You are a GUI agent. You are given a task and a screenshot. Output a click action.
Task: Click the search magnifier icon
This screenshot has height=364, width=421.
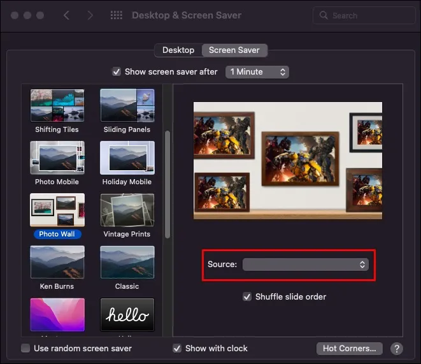(324, 15)
